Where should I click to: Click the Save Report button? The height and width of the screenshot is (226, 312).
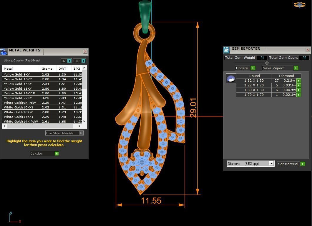pyautogui.click(x=280, y=68)
